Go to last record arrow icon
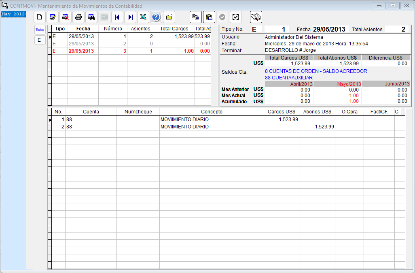The image size is (415, 273). (130, 17)
